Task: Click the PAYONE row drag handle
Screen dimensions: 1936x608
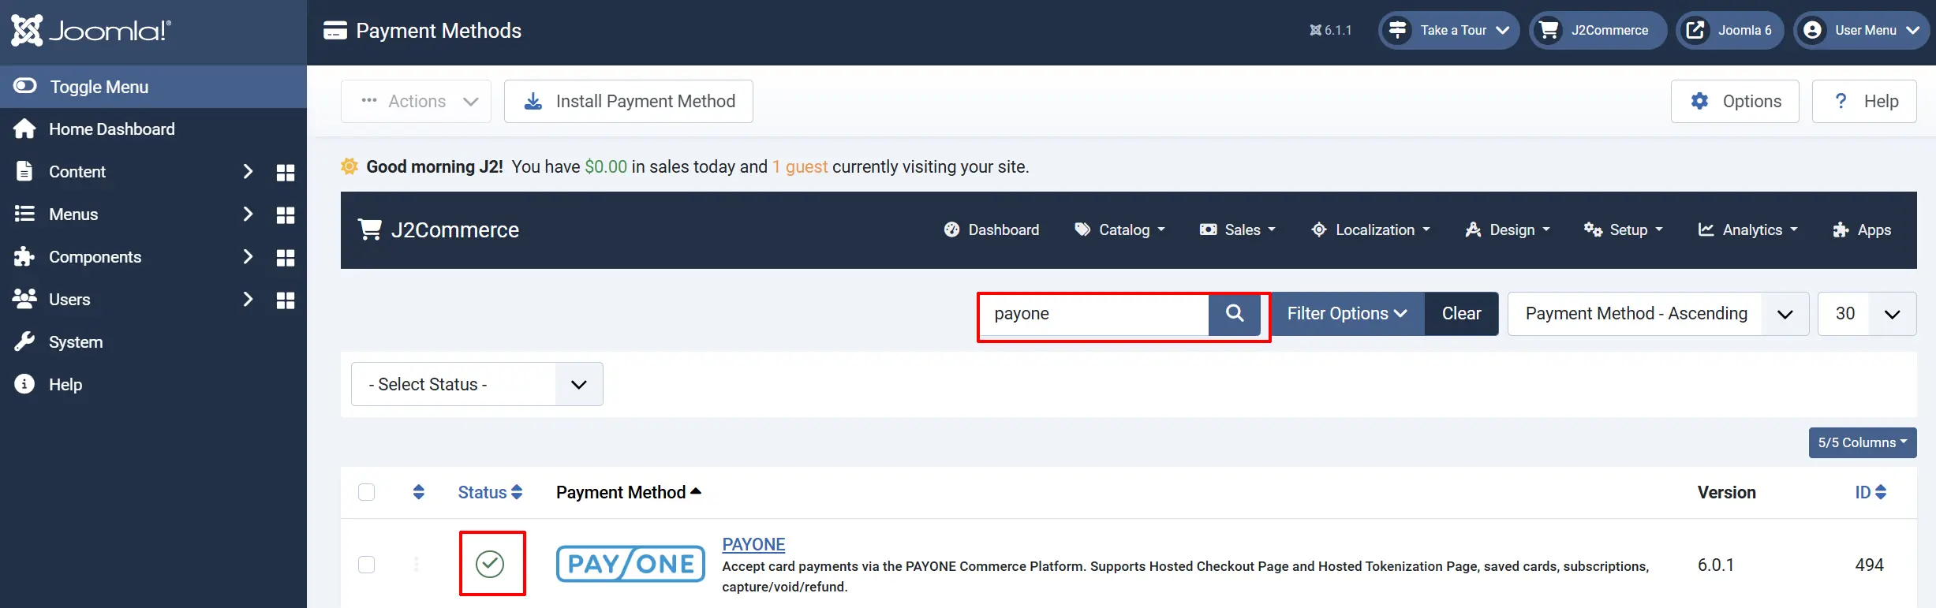Action: pyautogui.click(x=417, y=564)
